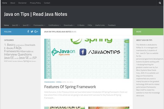164x109 pixels.
Task: Click the CATEGORIES heading
Action: [x=9, y=40]
